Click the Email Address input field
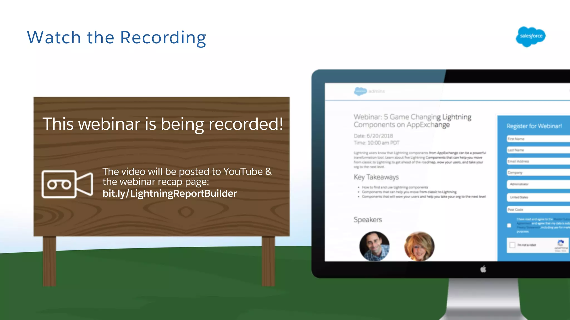This screenshot has width=570, height=320. [x=538, y=161]
